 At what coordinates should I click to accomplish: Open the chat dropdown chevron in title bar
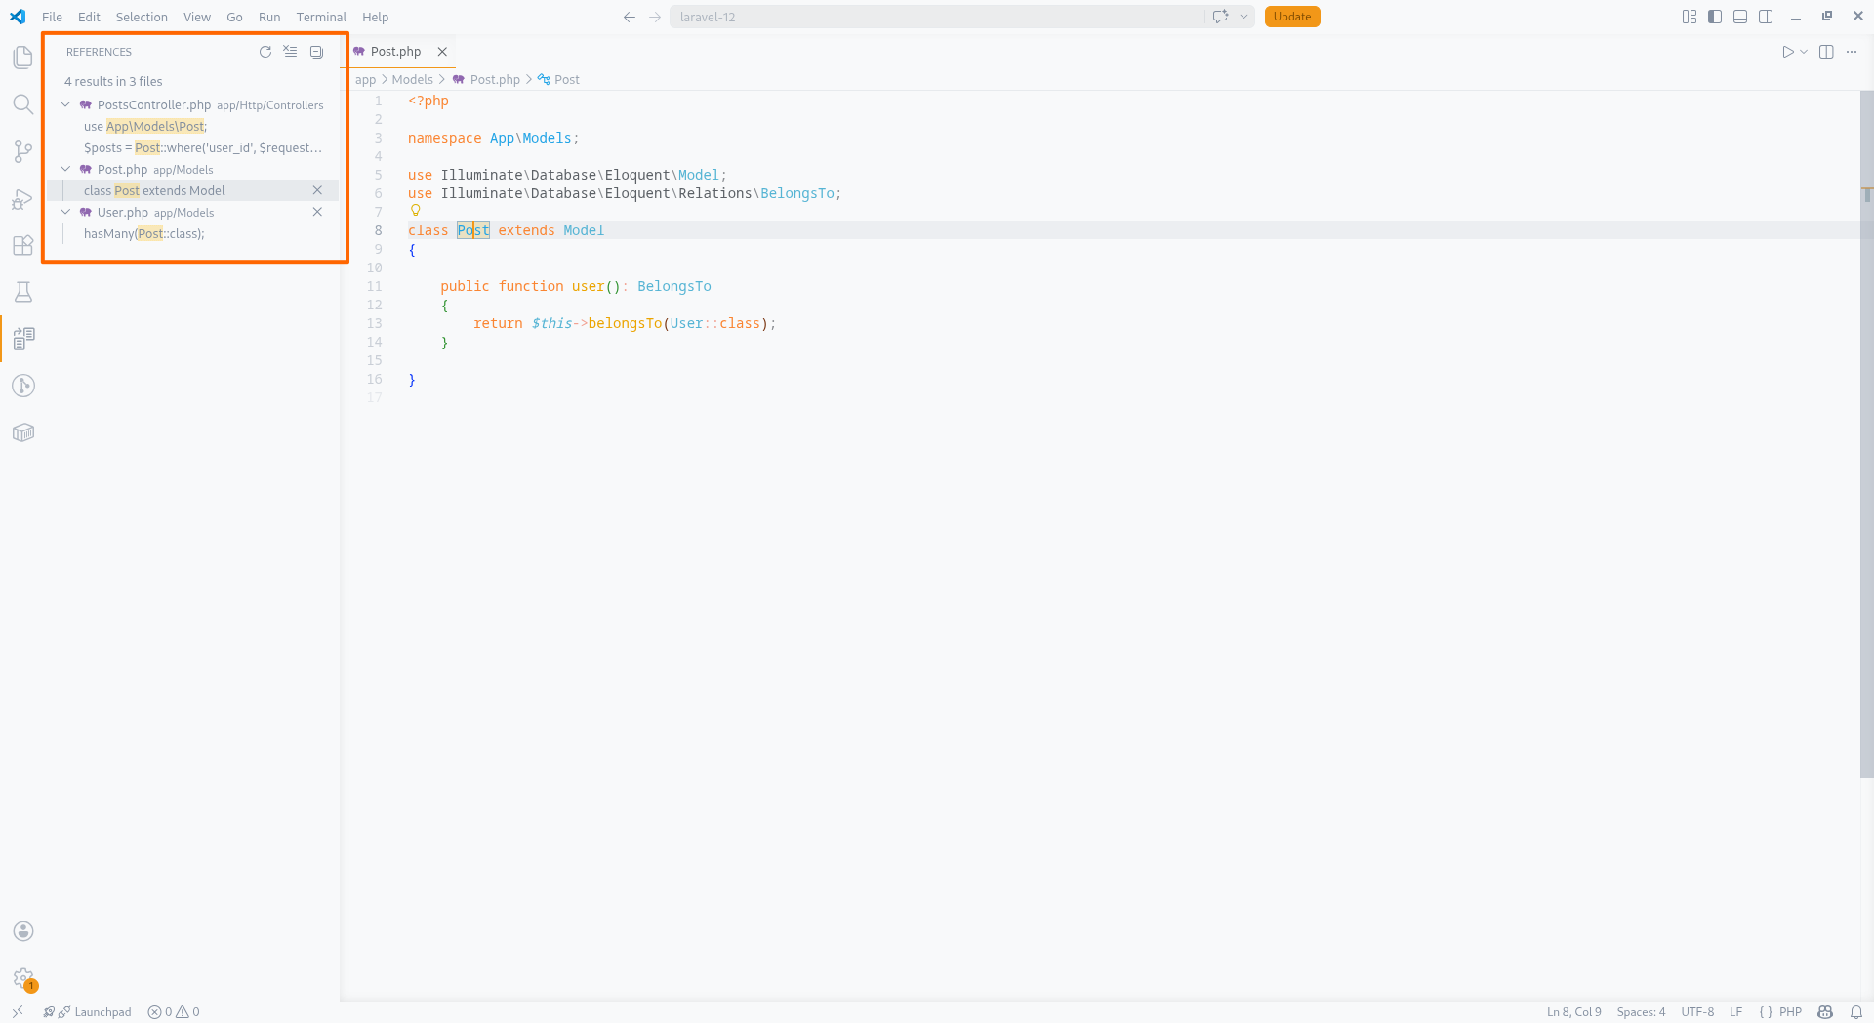(1243, 17)
